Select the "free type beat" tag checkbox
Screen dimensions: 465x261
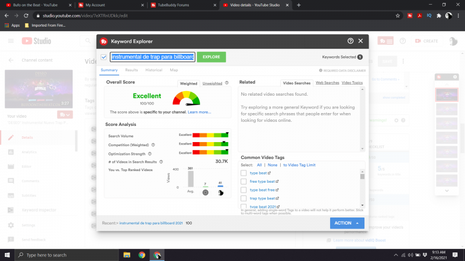click(x=244, y=182)
